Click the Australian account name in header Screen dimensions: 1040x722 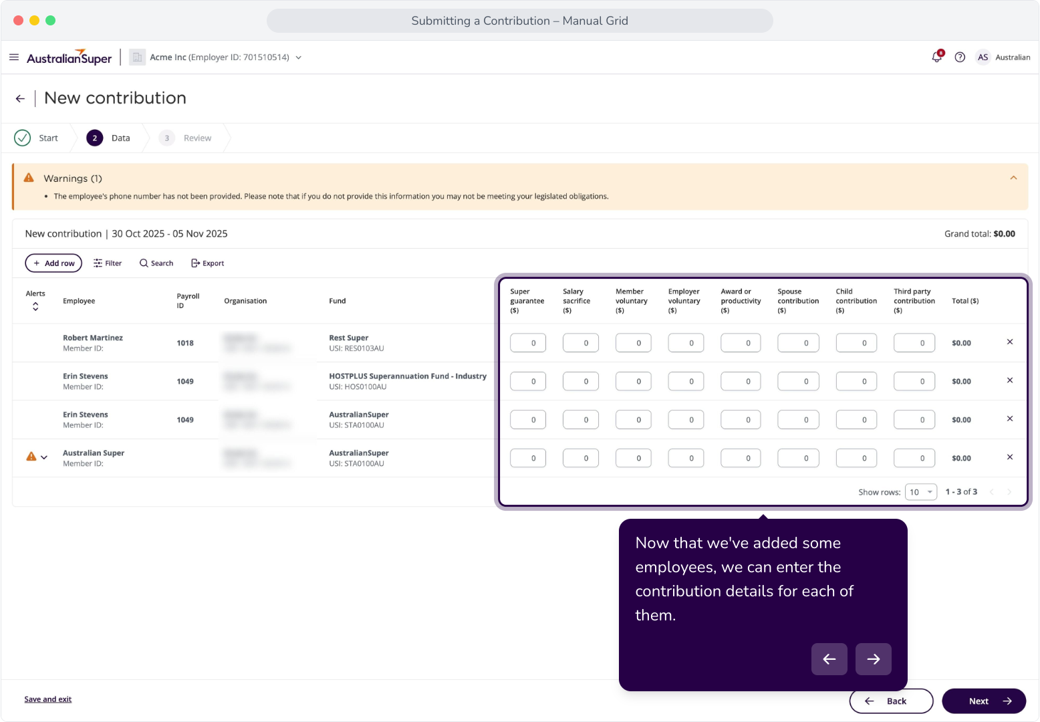pyautogui.click(x=1013, y=57)
